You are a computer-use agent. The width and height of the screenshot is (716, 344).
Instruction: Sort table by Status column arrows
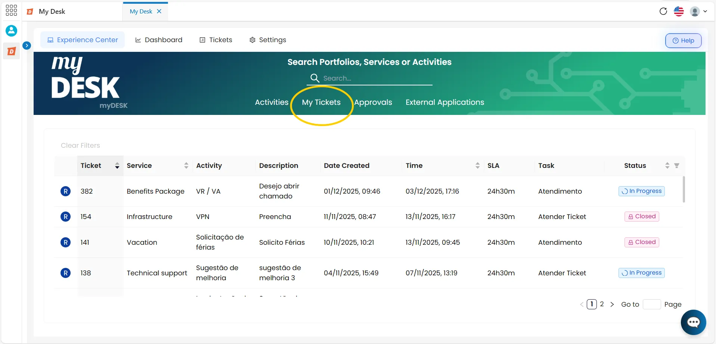667,166
